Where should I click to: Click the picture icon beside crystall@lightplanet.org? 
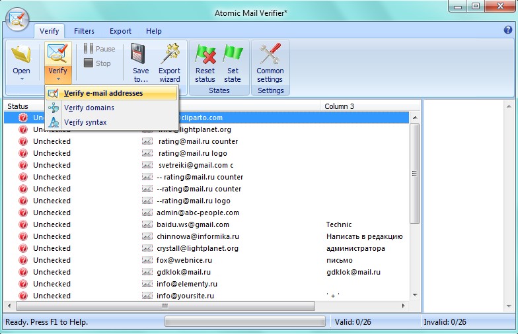(147, 248)
